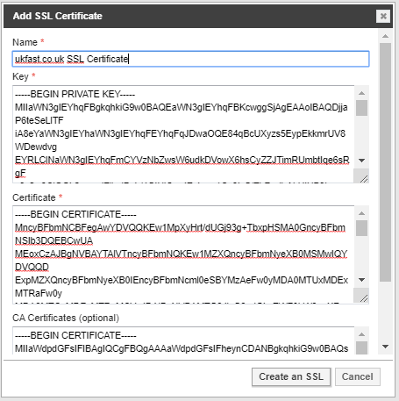Screen dimensions: 399x401
Task: Cancel the SSL certificate dialog
Action: (x=358, y=376)
